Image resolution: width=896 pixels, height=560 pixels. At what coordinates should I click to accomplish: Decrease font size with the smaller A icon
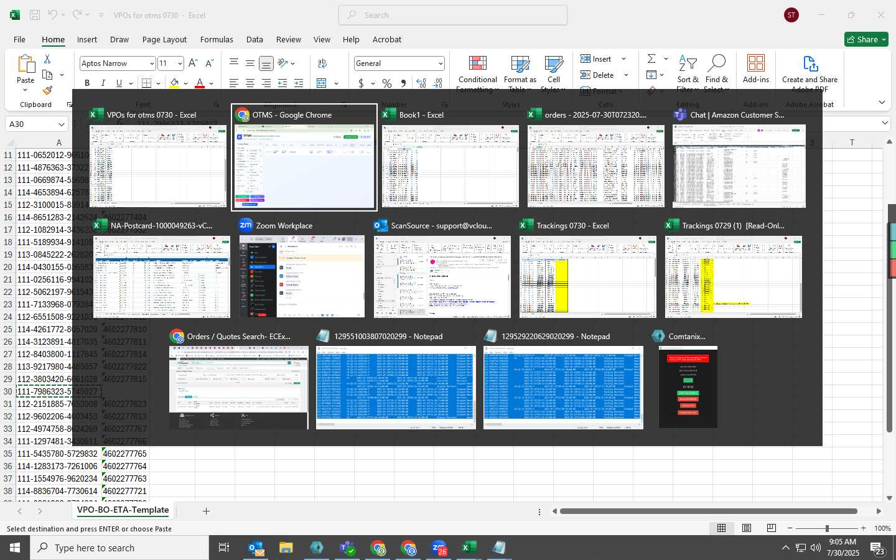[209, 63]
